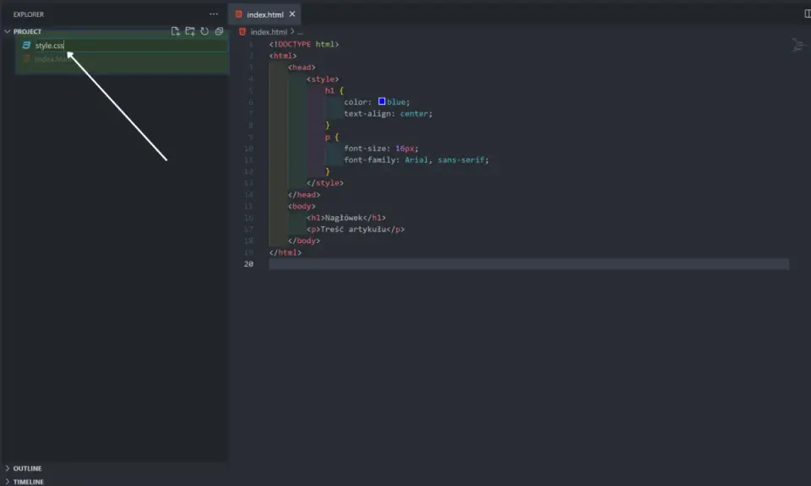This screenshot has width=811, height=486.
Task: Click the closing </head> tag
Action: 304,195
